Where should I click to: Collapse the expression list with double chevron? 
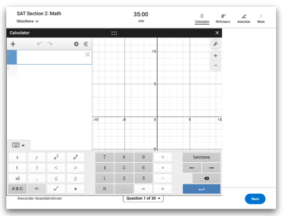(86, 44)
